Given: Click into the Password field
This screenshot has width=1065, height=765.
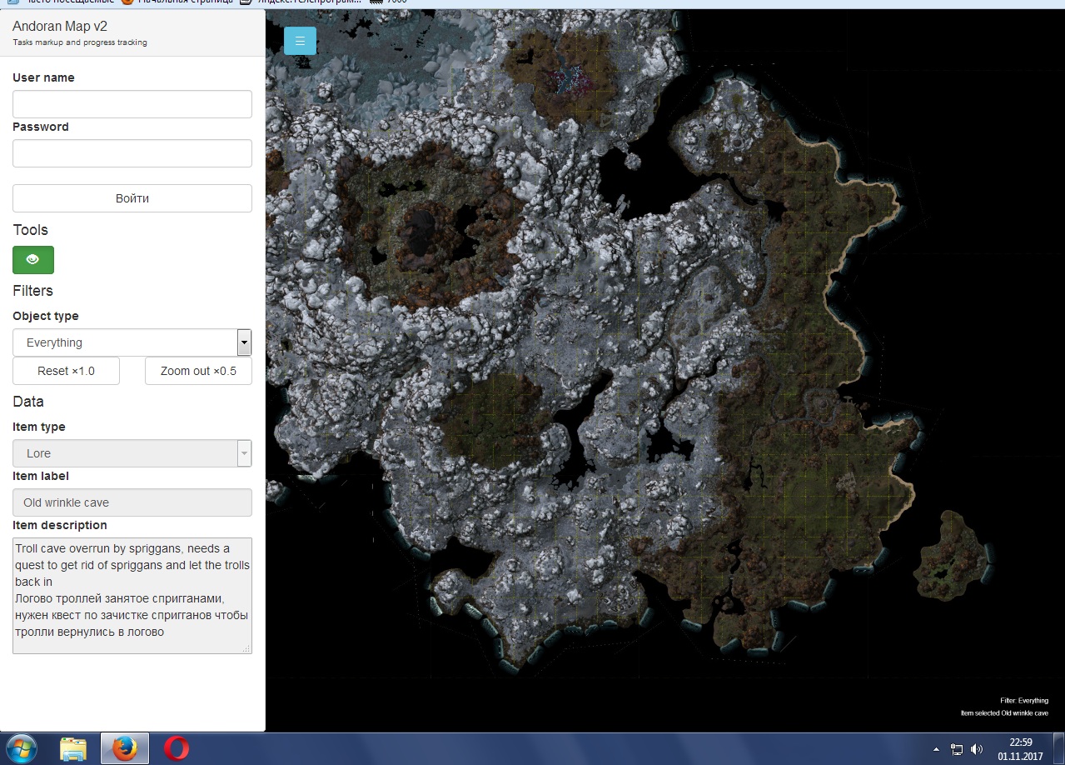Looking at the screenshot, I should pyautogui.click(x=132, y=153).
